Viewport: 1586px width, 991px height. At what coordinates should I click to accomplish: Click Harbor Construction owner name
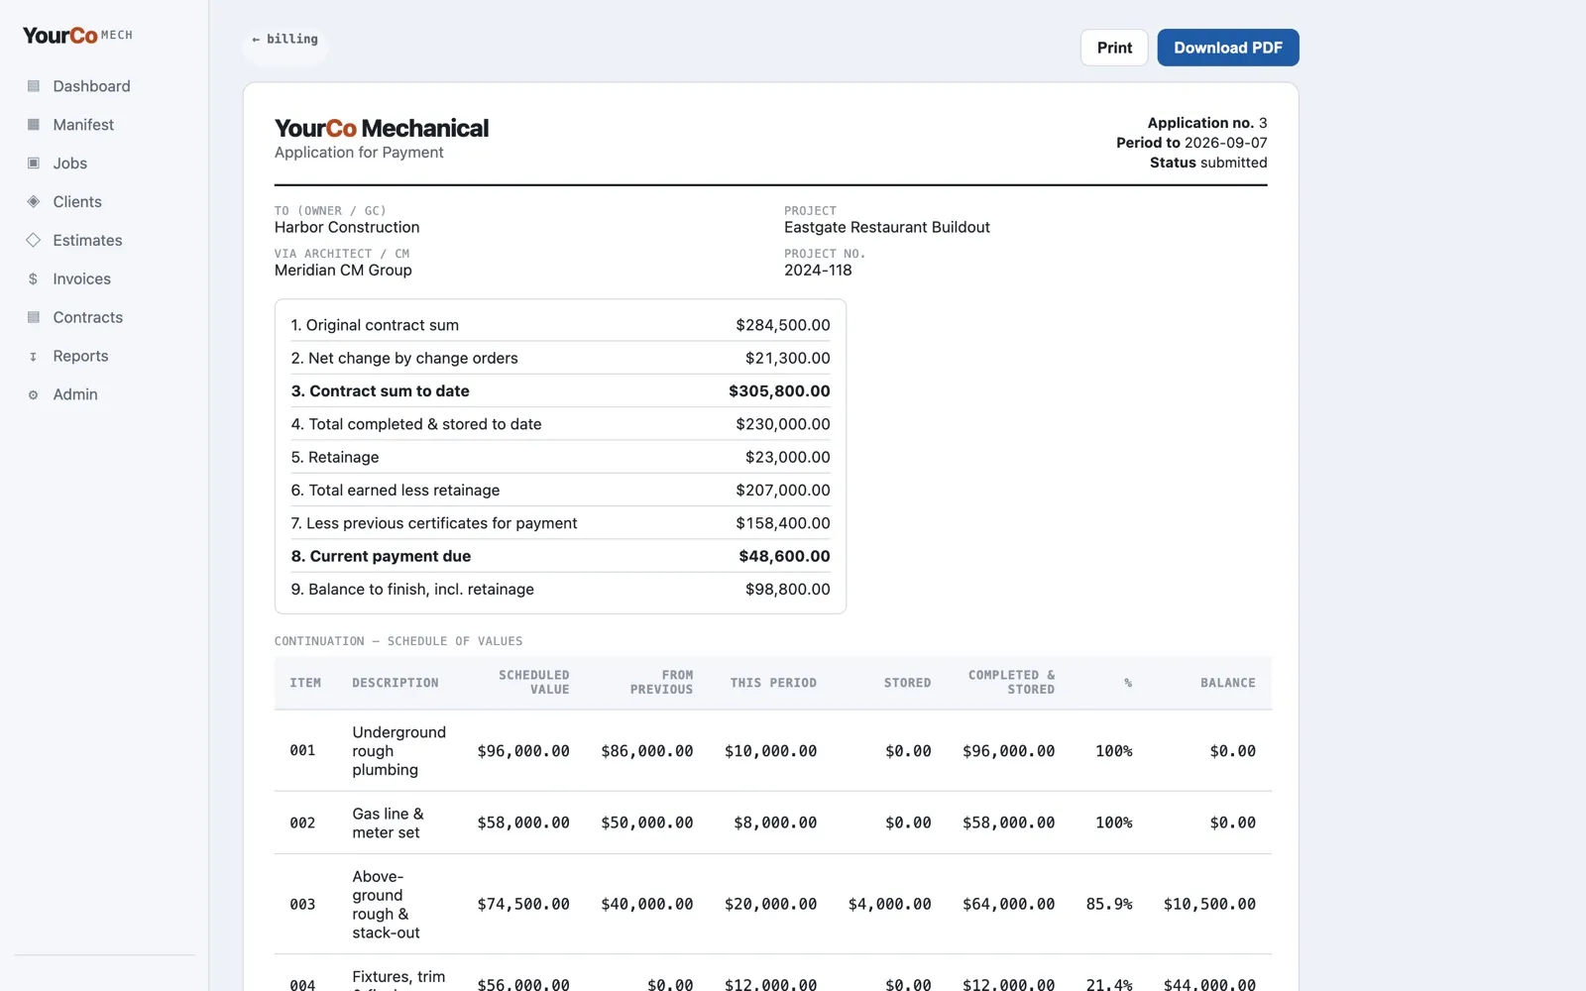[x=347, y=228]
